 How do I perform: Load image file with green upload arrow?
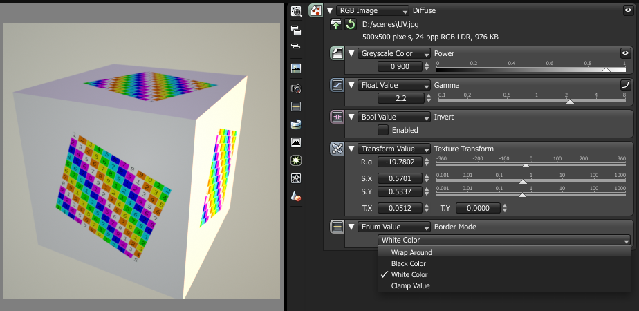point(336,24)
